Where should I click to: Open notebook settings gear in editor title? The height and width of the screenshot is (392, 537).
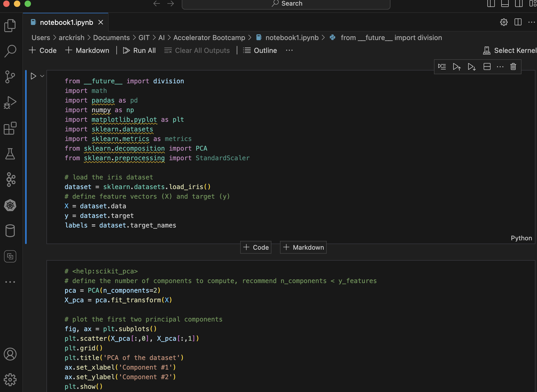click(x=504, y=22)
